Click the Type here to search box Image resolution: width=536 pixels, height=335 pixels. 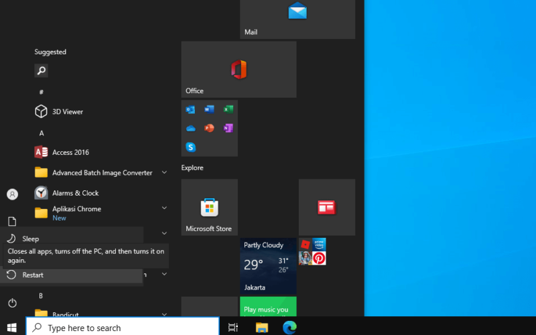coord(123,327)
